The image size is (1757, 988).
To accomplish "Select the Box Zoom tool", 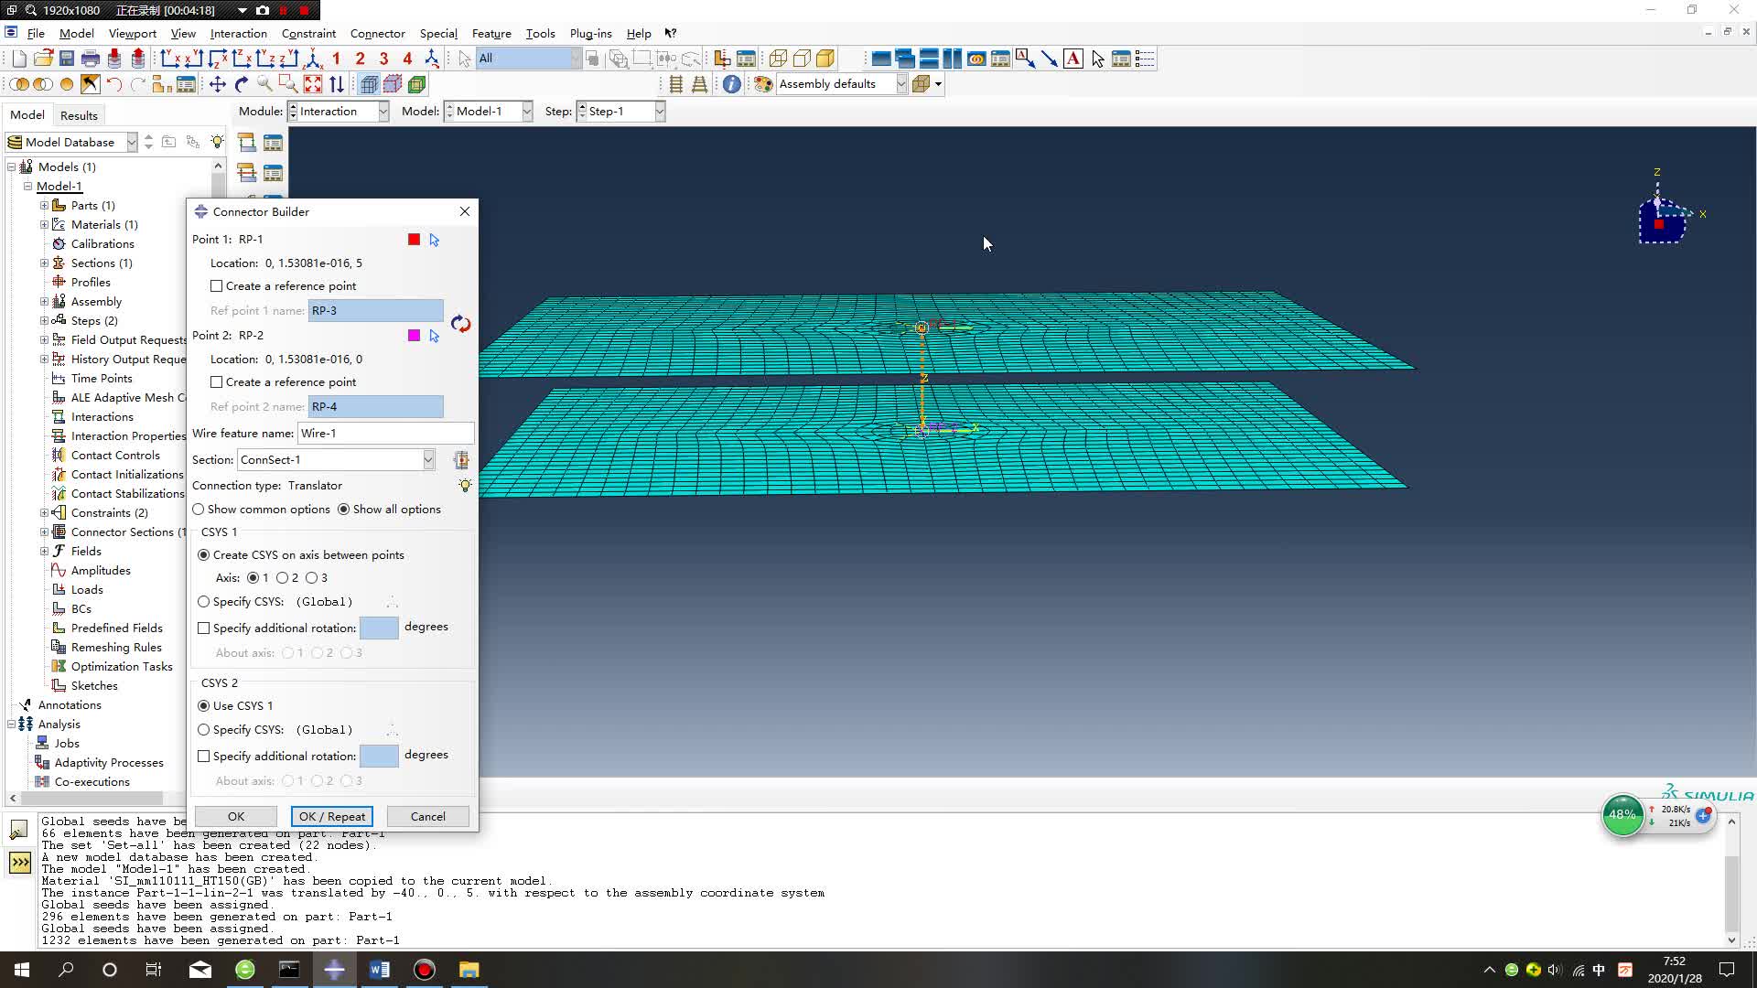I will click(288, 84).
